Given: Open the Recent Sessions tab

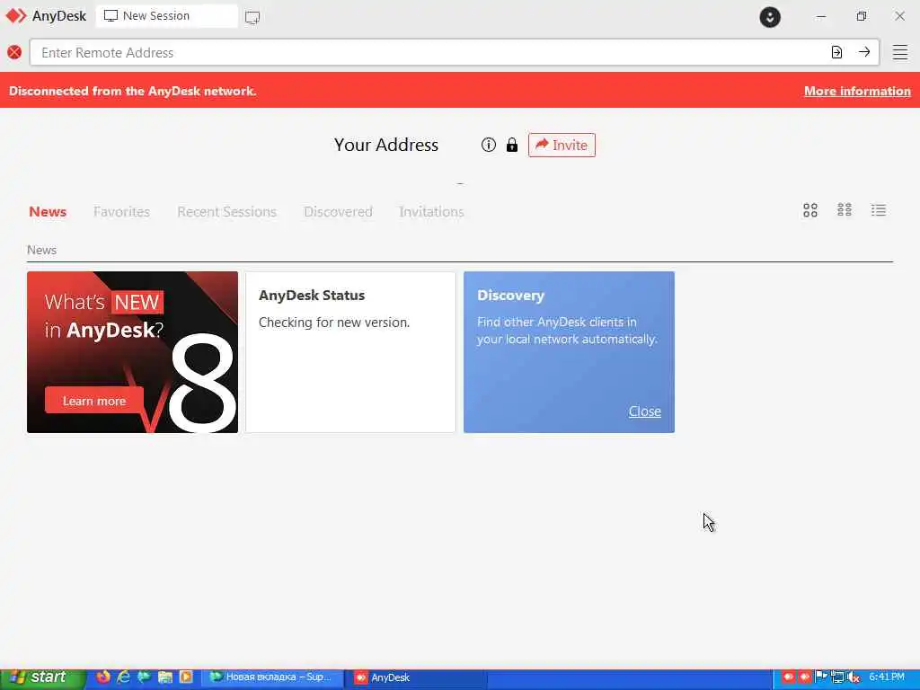Looking at the screenshot, I should [226, 212].
